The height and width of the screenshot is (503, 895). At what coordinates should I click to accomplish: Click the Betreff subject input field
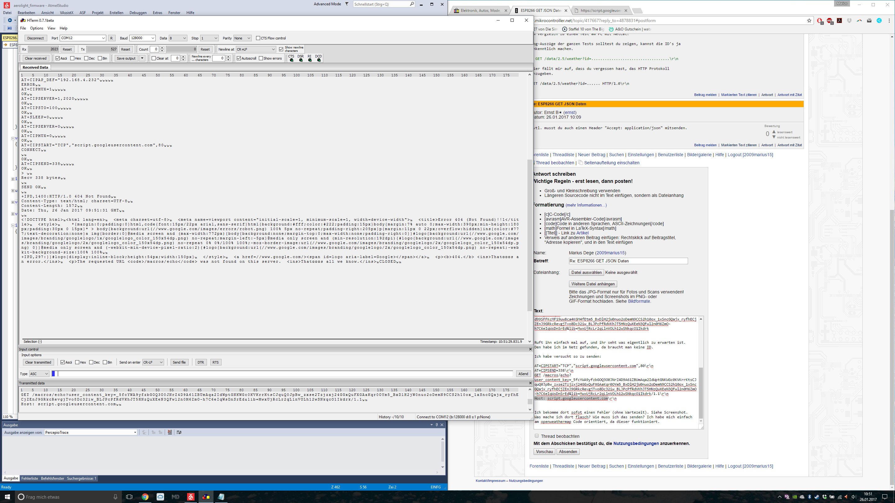coord(628,261)
